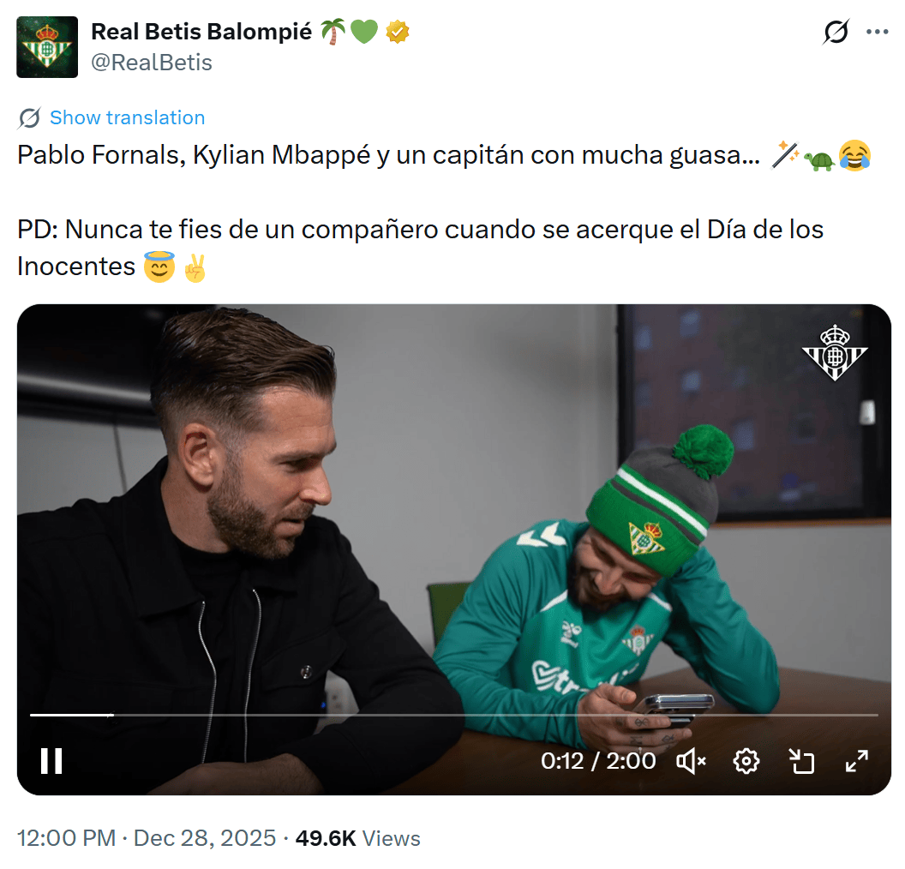The image size is (905, 869).
Task: Open video settings gear icon
Action: pyautogui.click(x=746, y=761)
